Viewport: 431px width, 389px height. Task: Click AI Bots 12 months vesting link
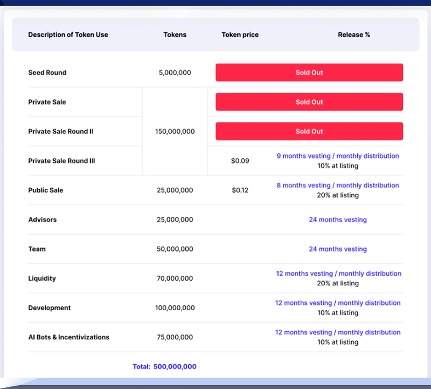click(x=338, y=332)
